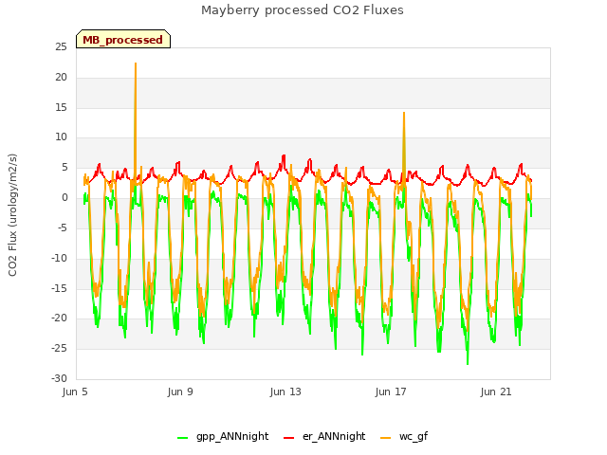607x455 pixels.
Task: Click the orange spike peak near Jun 17
Action: point(404,113)
